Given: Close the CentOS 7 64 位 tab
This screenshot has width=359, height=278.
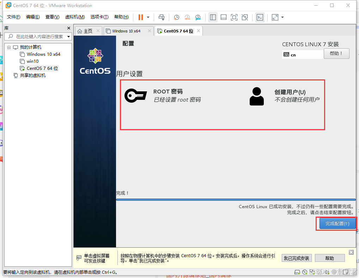Looking at the screenshot, I should pos(199,31).
